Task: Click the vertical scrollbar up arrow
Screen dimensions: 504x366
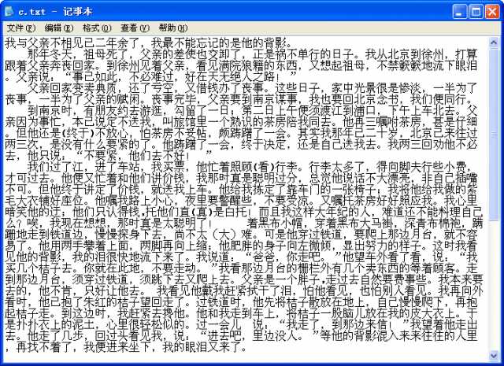Action: coord(494,43)
